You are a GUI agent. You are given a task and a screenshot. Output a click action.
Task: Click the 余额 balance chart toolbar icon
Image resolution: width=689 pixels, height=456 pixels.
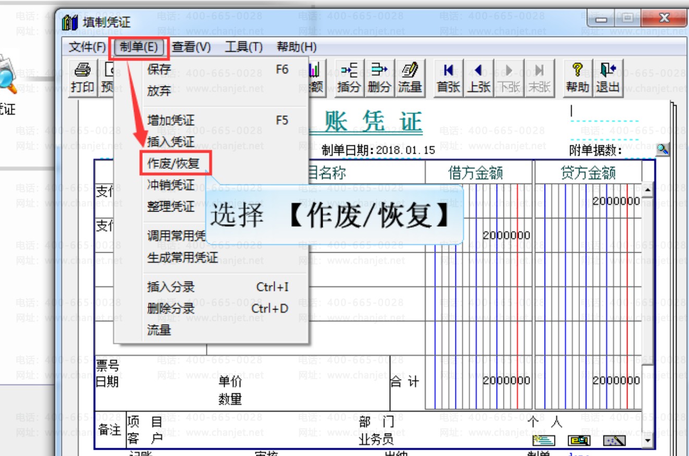pyautogui.click(x=317, y=78)
